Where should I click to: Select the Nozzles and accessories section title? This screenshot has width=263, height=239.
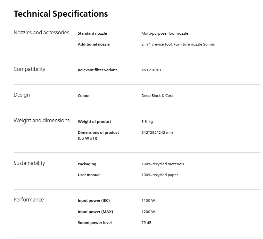(x=41, y=32)
